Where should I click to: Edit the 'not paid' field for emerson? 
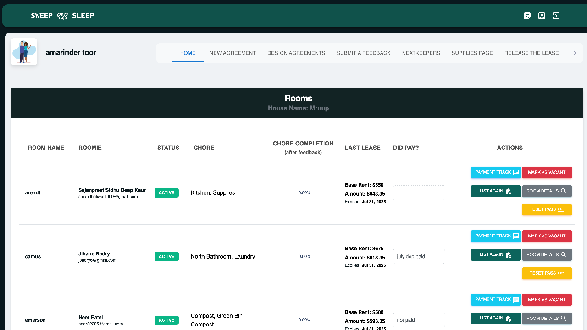point(419,320)
